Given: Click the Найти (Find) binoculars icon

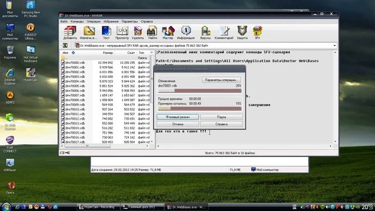Looking at the screenshot, I should click(x=152, y=33).
